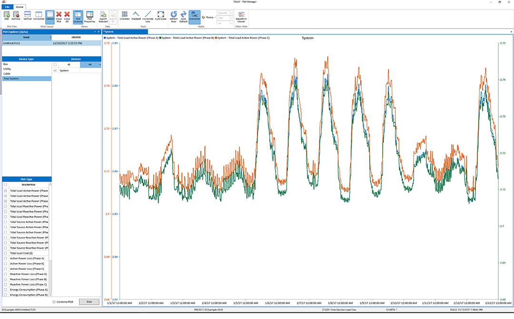Activate the Crosshair tool

click(x=124, y=16)
